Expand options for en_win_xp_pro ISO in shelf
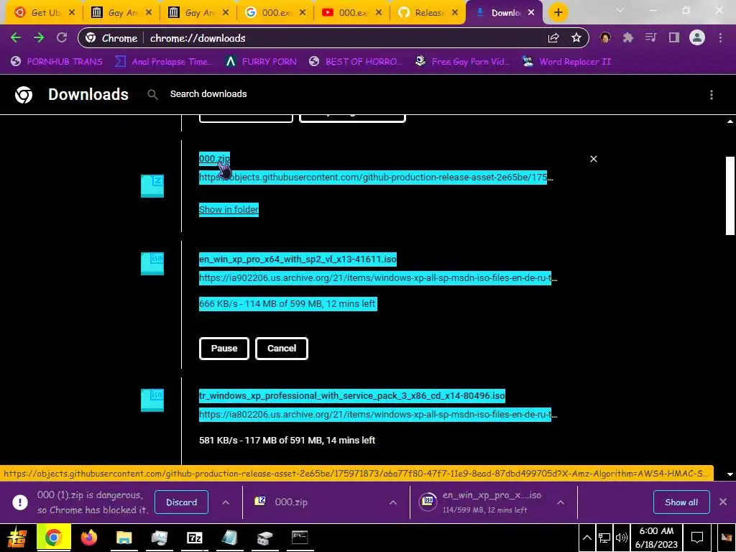Image resolution: width=736 pixels, height=552 pixels. (x=561, y=502)
